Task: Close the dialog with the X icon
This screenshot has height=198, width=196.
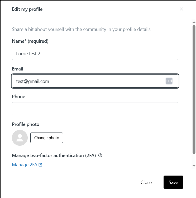Action: pos(181,9)
